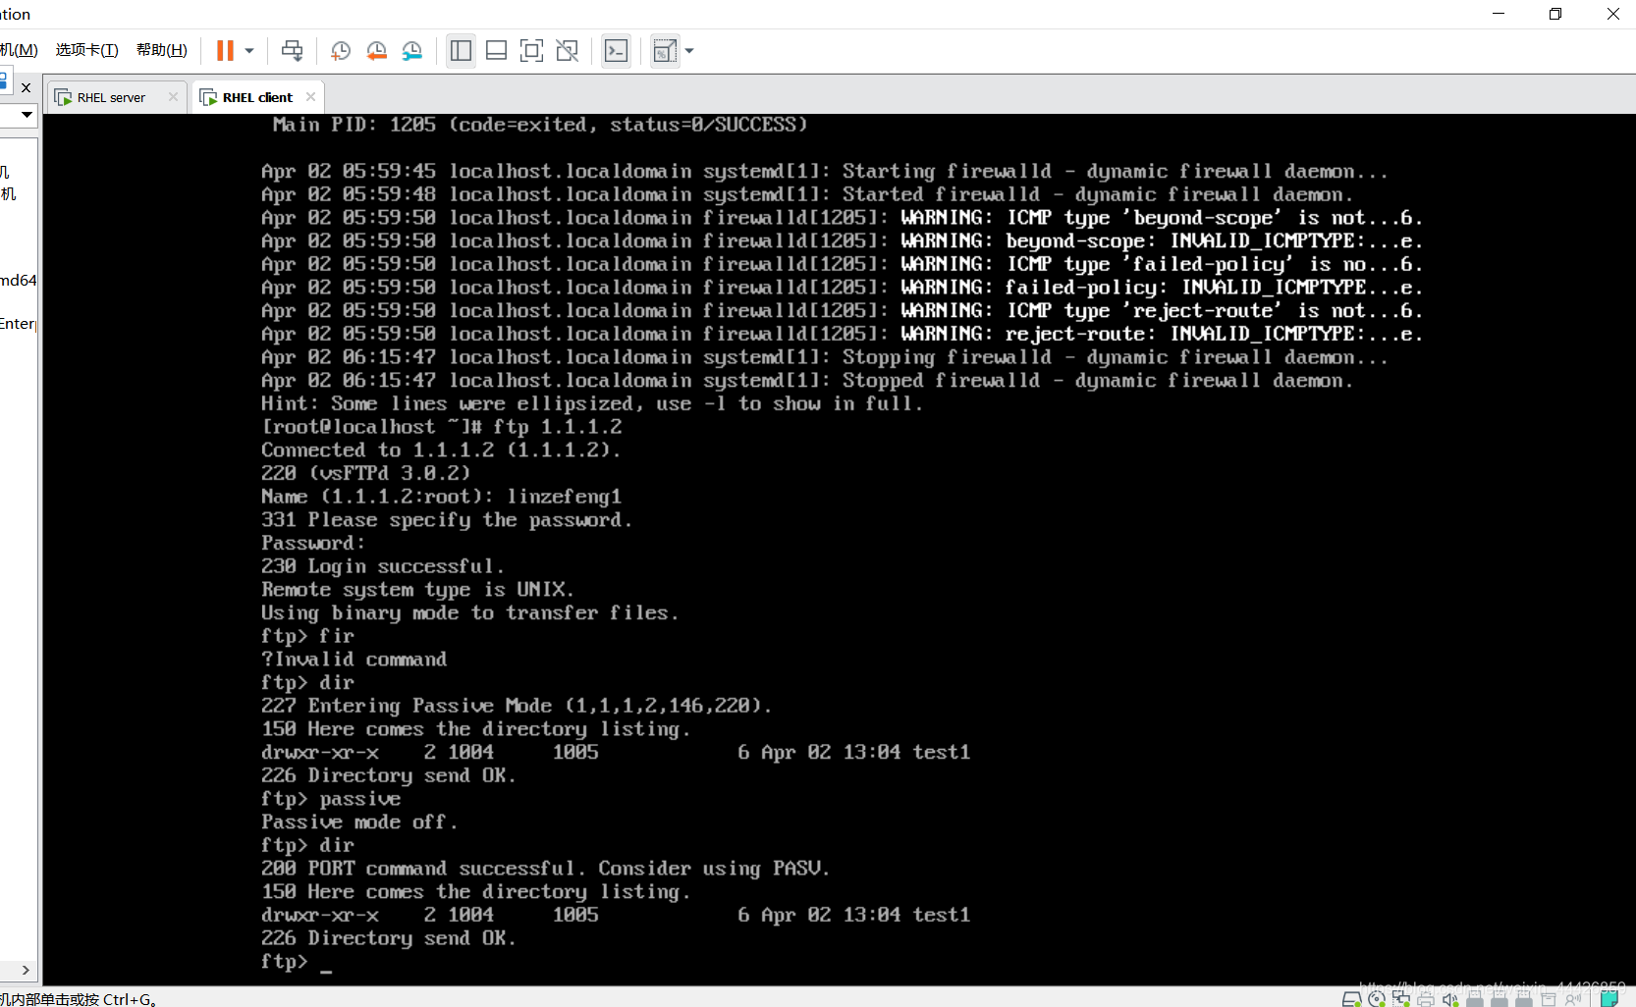Open the teal message log icon
Viewport: 1636px width, 1007px height.
(1609, 999)
